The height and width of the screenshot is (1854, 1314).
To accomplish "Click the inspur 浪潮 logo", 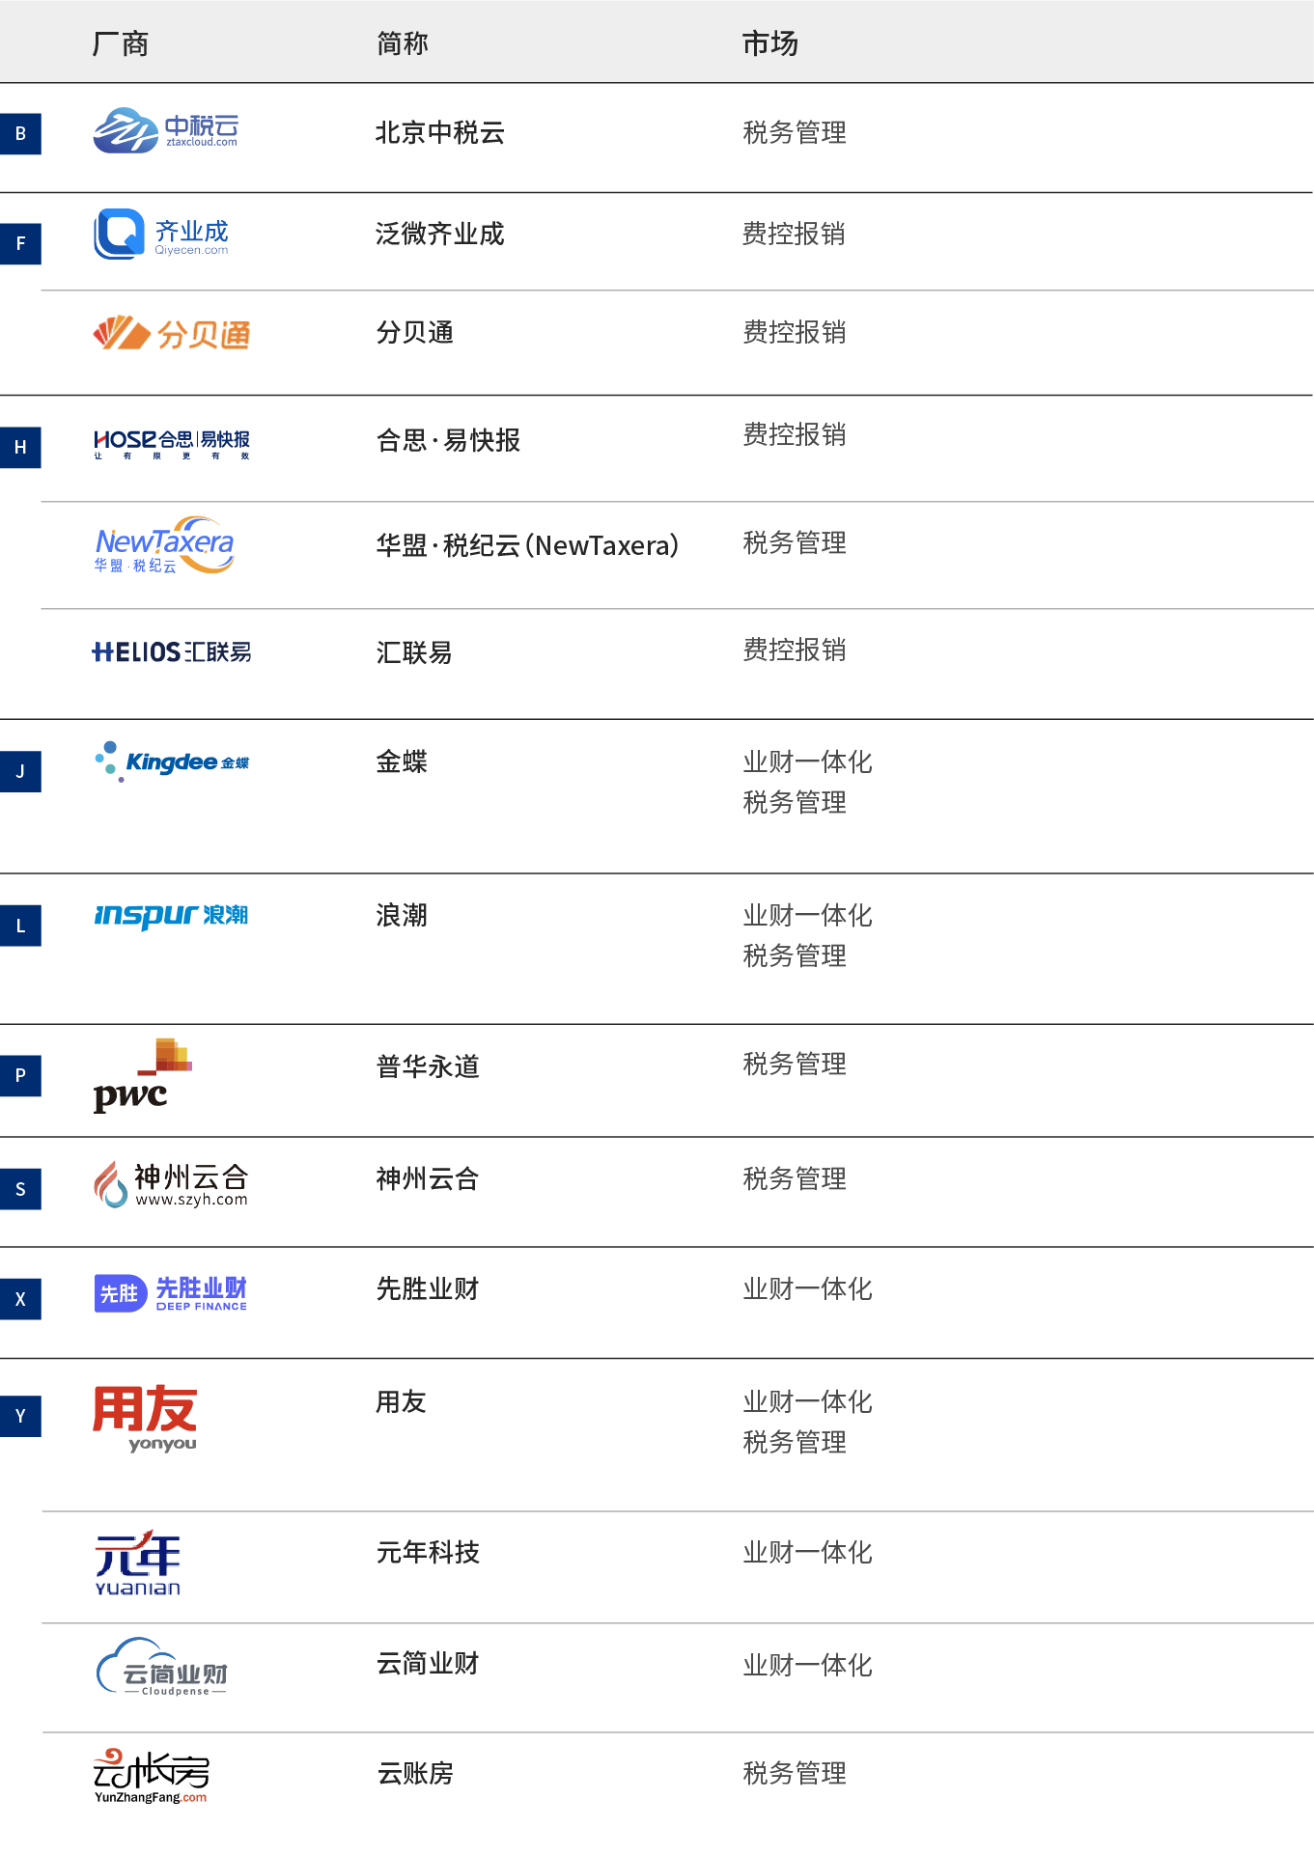I will point(171,915).
